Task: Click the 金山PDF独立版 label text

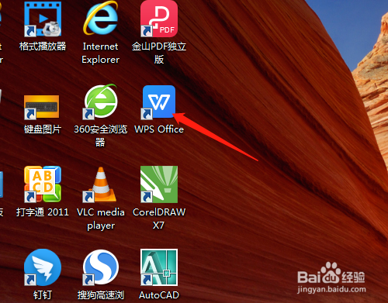Action: 159,53
